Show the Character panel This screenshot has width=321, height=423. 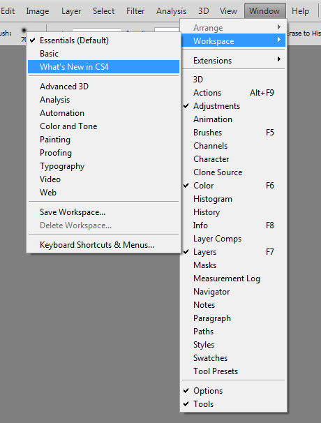click(x=233, y=159)
